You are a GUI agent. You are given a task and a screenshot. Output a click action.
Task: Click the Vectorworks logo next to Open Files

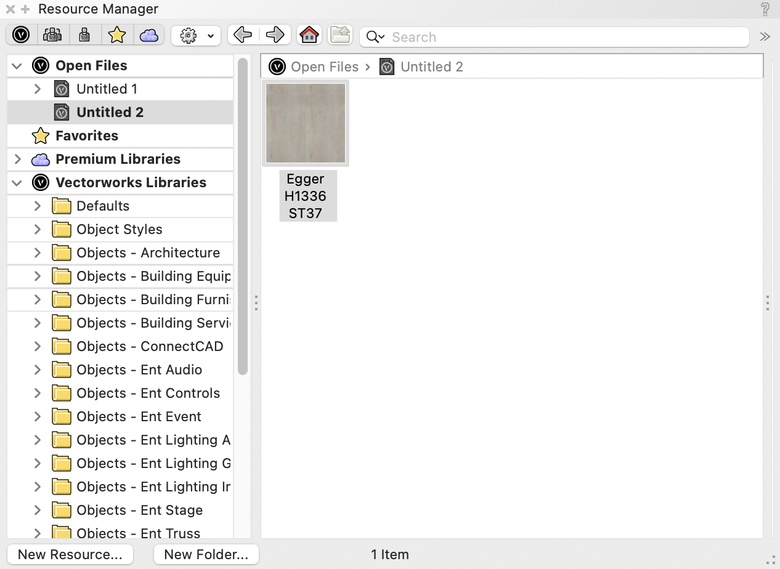coord(41,65)
